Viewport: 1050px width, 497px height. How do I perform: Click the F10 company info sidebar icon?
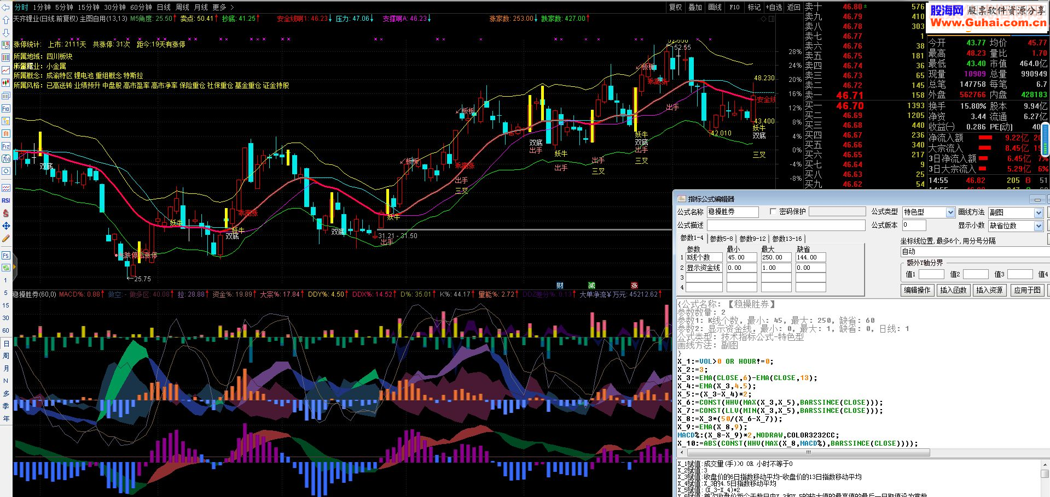[x=6, y=109]
